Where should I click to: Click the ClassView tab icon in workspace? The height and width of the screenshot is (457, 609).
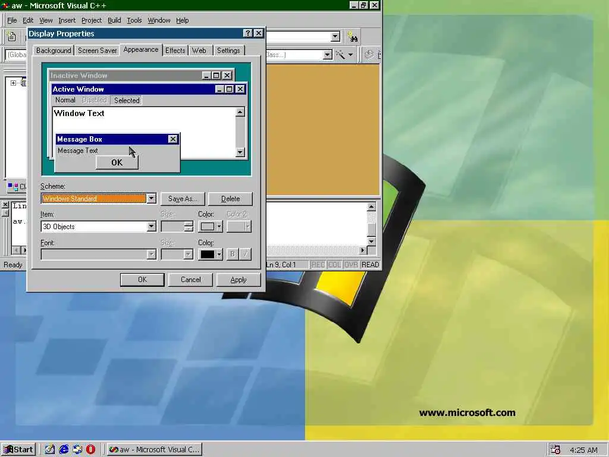point(13,187)
